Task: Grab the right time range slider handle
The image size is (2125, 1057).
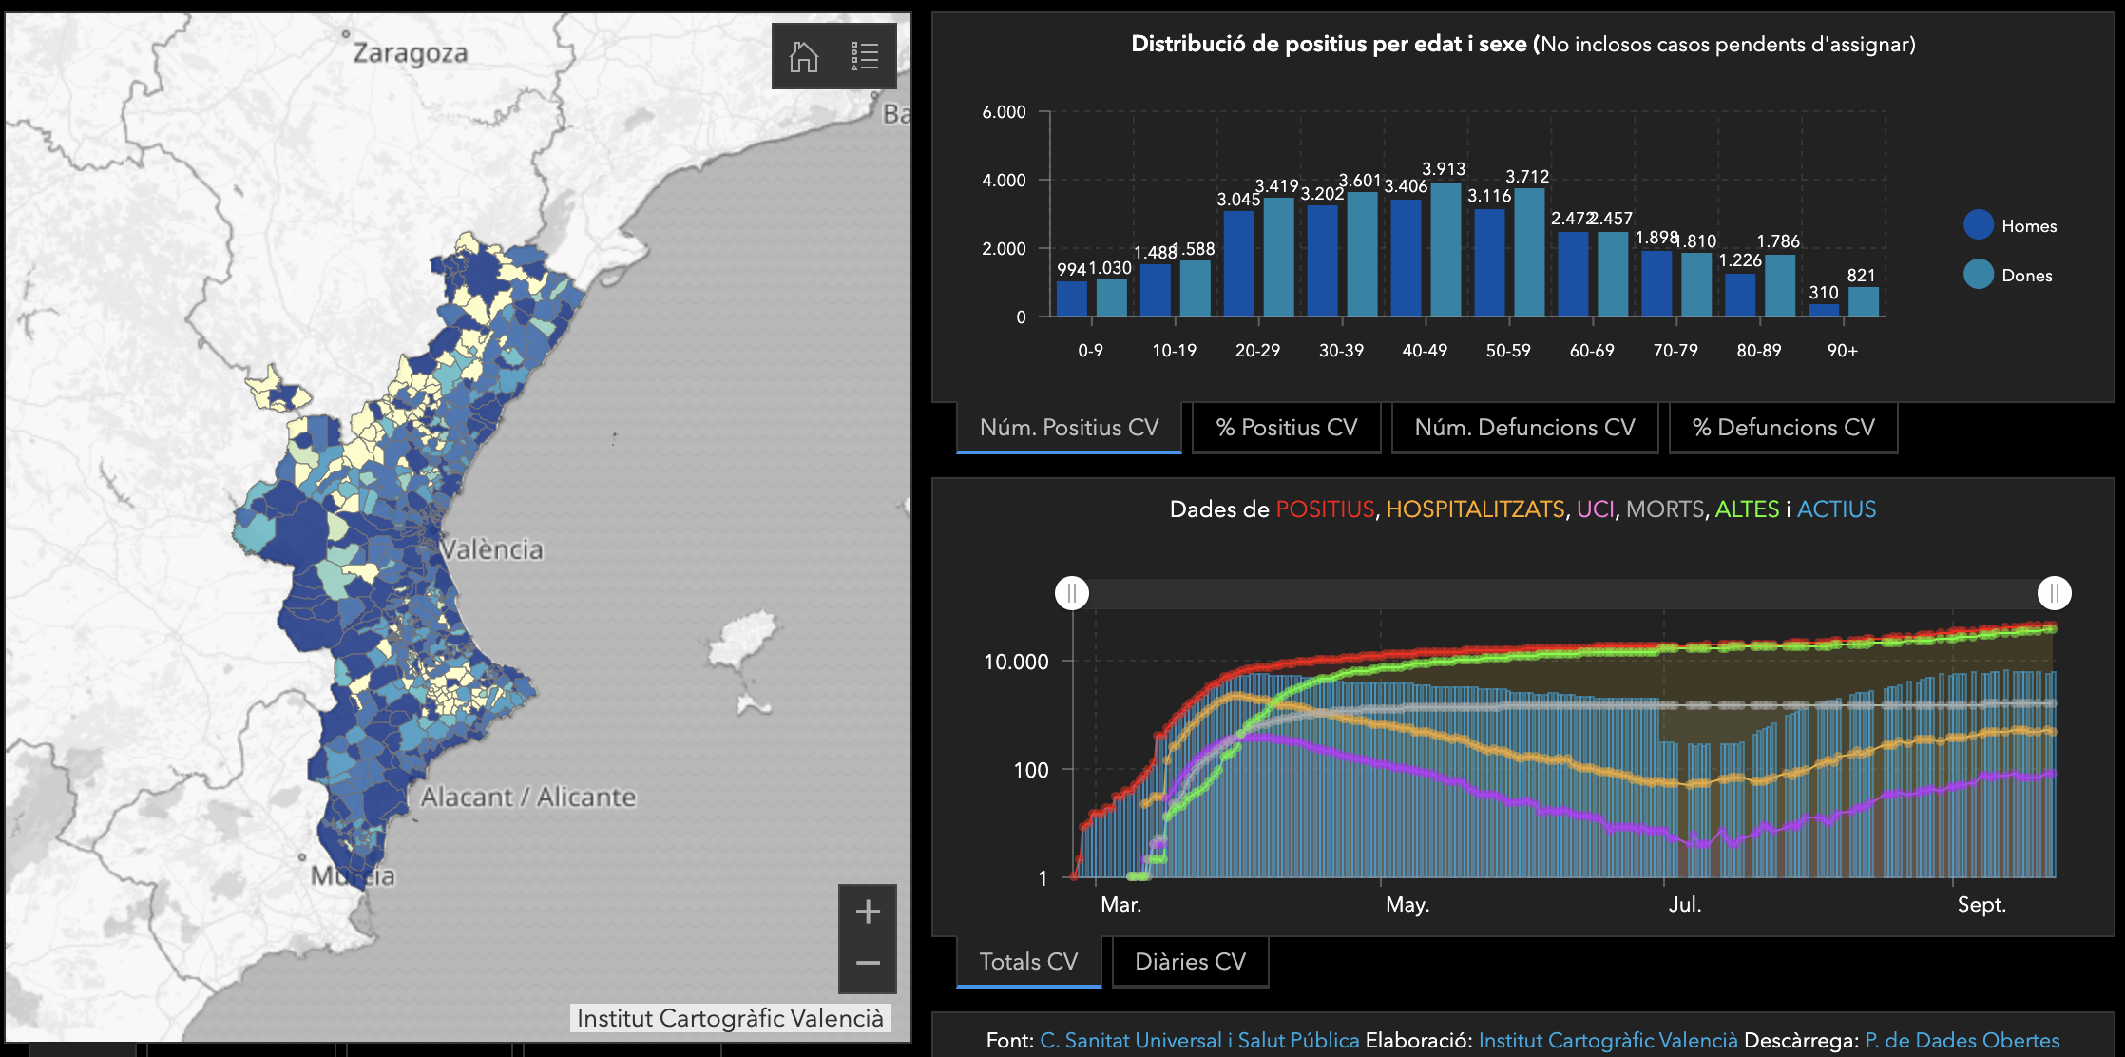Action: click(2055, 593)
